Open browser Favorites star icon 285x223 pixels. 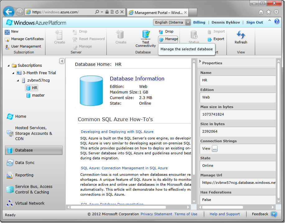(269, 12)
